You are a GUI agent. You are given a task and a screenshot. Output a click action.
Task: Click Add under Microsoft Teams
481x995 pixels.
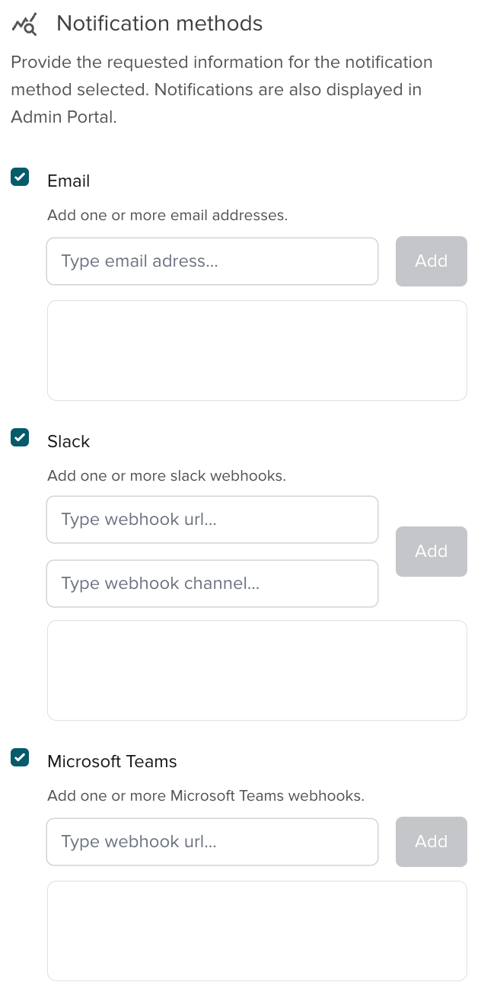(431, 841)
